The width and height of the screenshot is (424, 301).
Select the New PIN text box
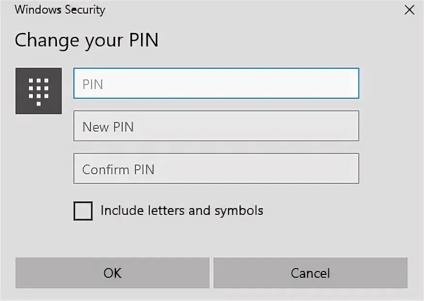coord(216,126)
